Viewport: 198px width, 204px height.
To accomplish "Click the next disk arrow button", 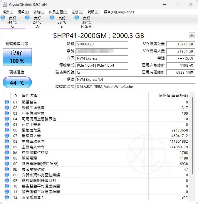I will click(192, 35).
